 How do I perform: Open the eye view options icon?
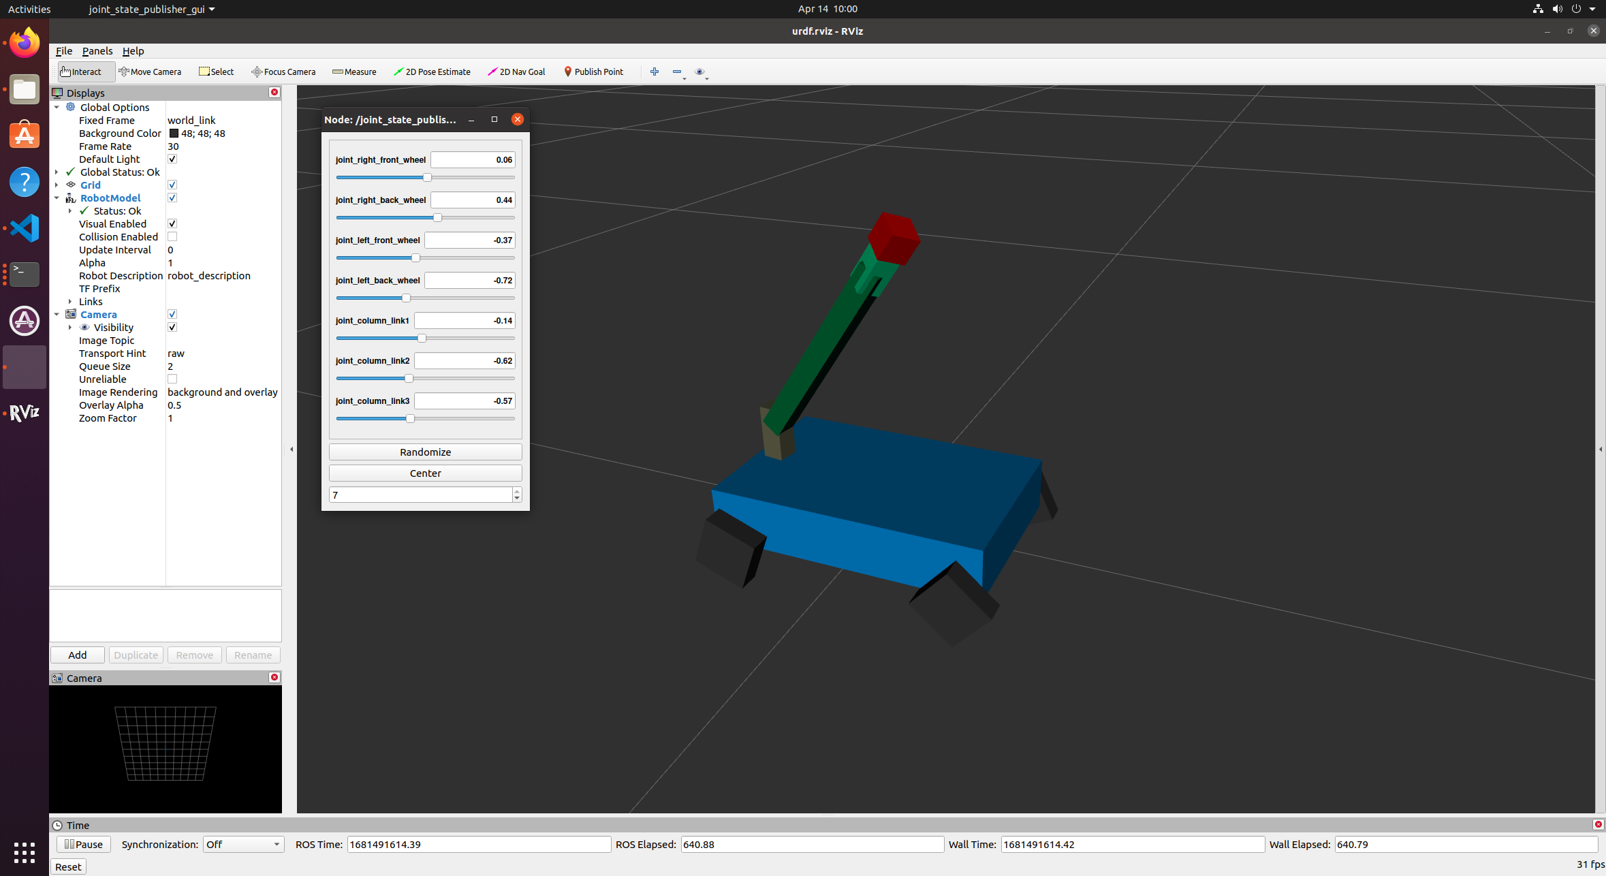pos(699,72)
